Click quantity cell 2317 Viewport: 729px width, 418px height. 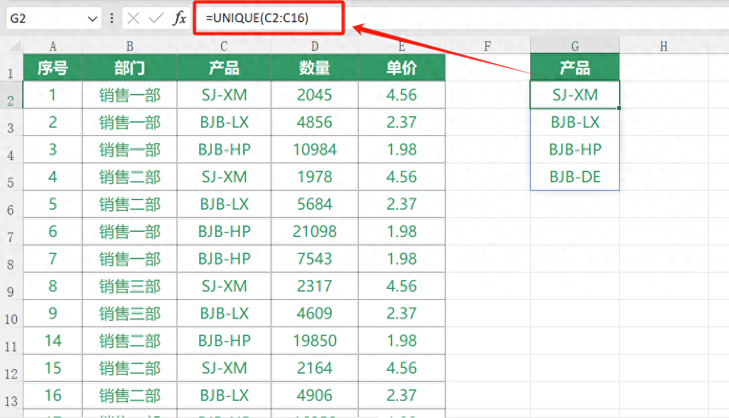[x=315, y=286]
